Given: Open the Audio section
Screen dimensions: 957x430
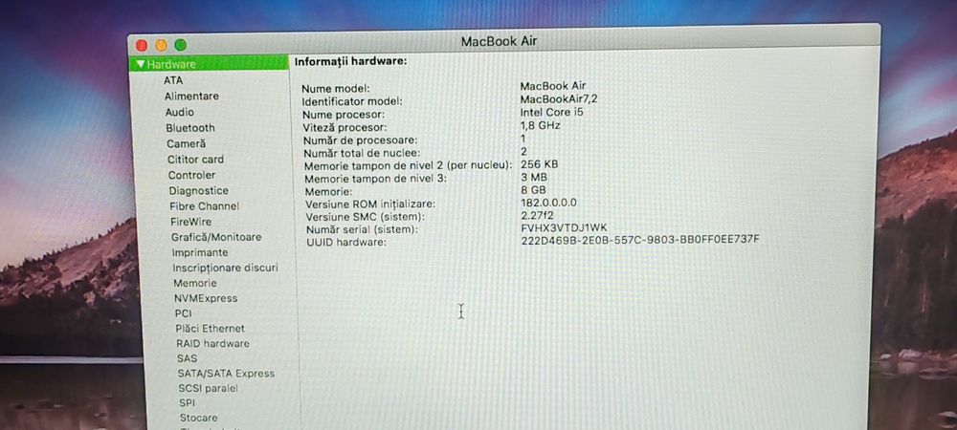Looking at the screenshot, I should pos(180,112).
